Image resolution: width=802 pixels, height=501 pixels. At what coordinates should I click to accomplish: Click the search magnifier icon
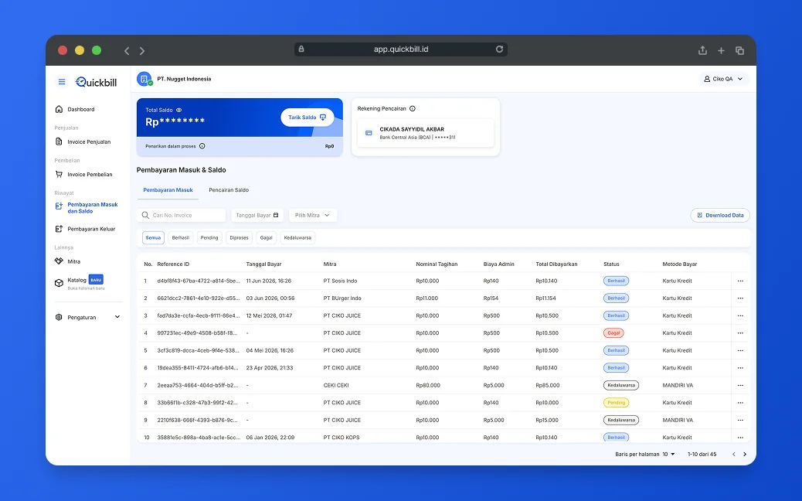[x=145, y=215]
